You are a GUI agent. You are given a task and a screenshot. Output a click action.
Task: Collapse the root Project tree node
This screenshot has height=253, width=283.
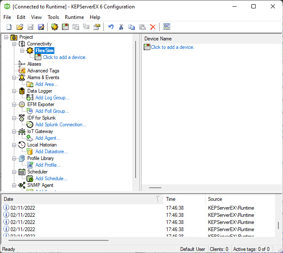pyautogui.click(x=6, y=37)
